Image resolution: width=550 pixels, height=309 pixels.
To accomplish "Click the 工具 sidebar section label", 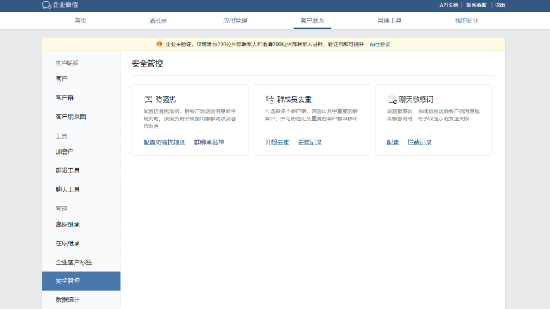I will 61,136.
